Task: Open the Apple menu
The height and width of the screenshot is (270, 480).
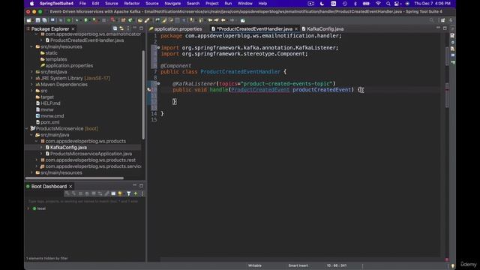Action: [x=31, y=4]
